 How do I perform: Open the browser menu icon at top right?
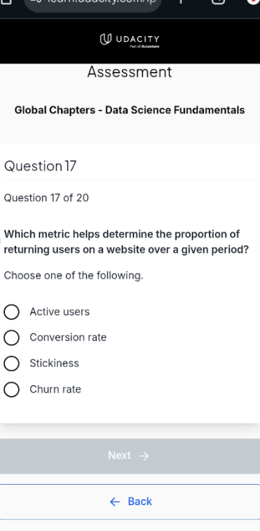pos(254,1)
